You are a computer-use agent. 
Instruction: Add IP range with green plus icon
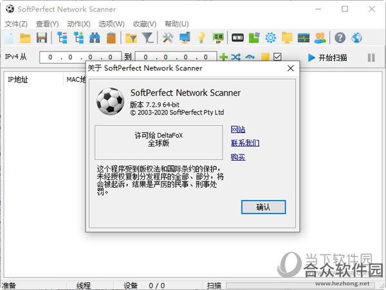pyautogui.click(x=223, y=57)
